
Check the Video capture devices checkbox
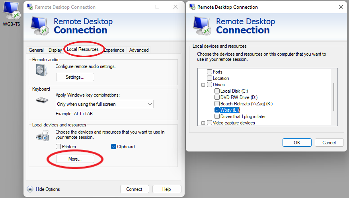209,122
